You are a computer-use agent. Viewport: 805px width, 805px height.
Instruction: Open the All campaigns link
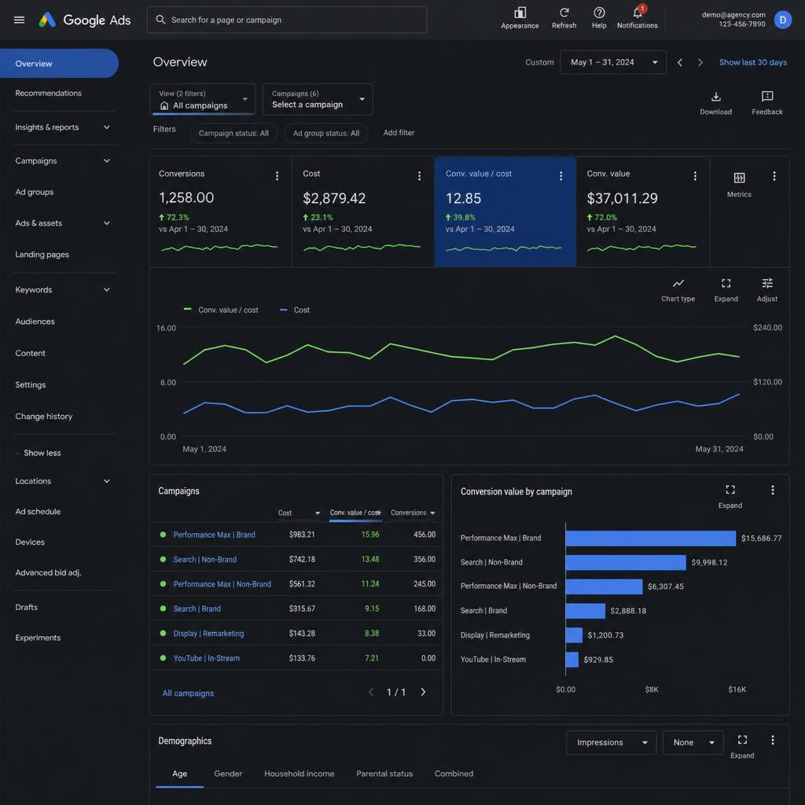(x=188, y=693)
